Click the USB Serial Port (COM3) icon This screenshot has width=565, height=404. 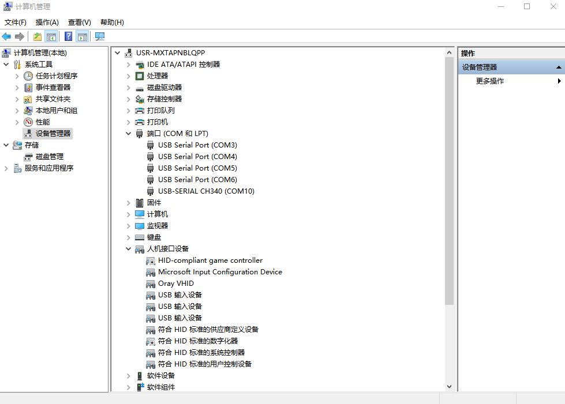[151, 145]
